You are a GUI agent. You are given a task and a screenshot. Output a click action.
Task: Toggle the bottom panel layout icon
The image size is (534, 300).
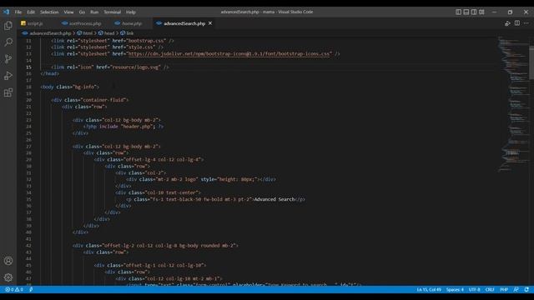click(x=466, y=12)
